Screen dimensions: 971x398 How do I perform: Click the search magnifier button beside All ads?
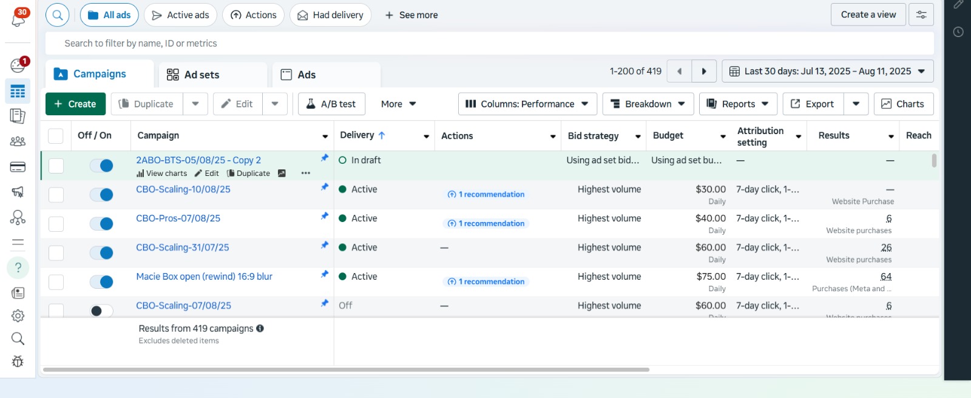58,15
